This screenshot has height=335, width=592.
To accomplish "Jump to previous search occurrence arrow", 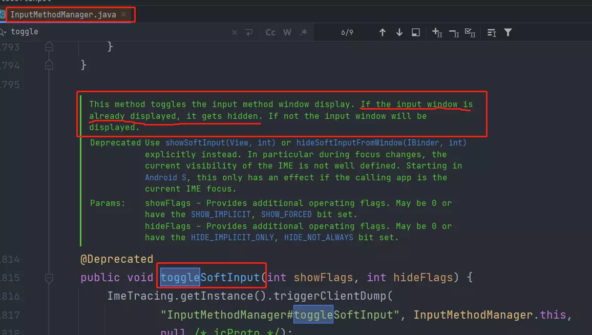I will point(382,32).
